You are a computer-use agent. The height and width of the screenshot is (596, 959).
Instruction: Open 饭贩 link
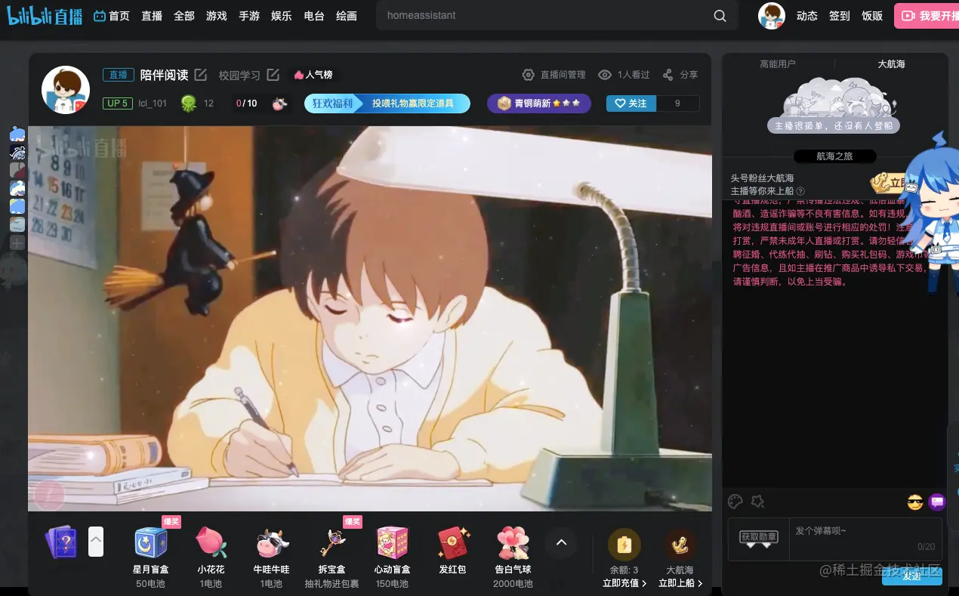click(872, 16)
